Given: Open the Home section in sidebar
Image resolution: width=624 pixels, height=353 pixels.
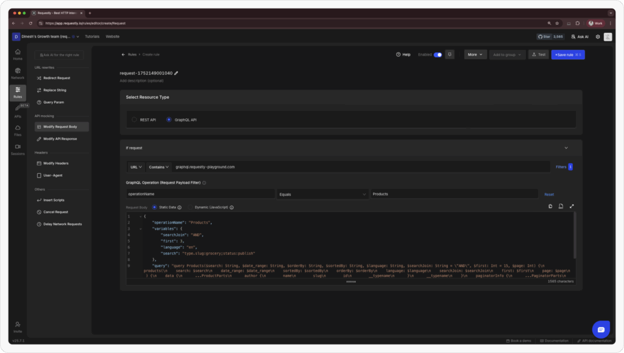Looking at the screenshot, I should point(18,54).
